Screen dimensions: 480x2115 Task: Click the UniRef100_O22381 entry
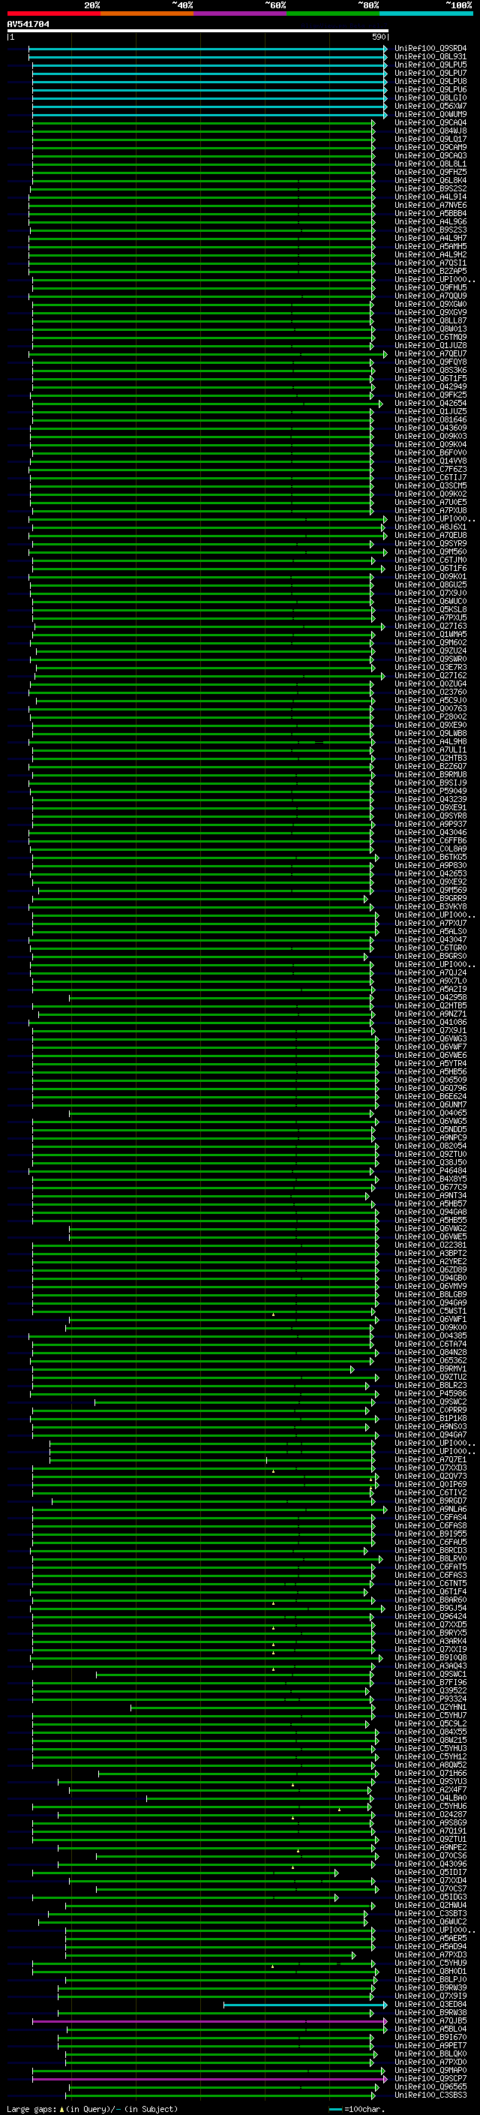(x=430, y=1245)
